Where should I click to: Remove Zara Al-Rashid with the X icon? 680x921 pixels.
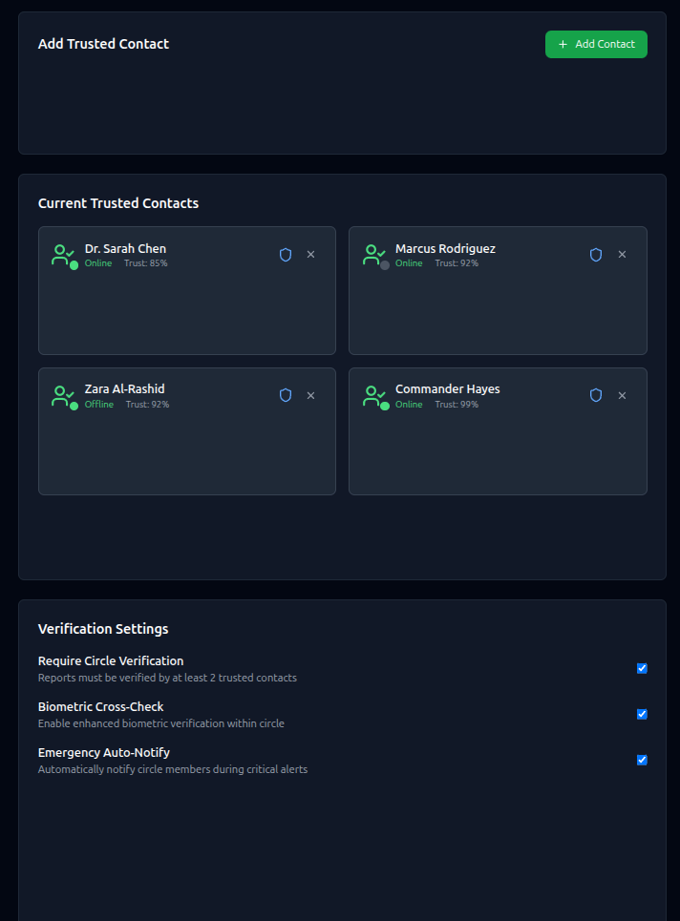310,395
